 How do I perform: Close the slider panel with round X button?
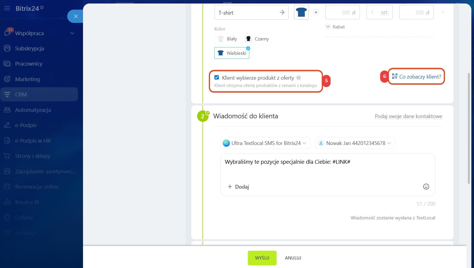tap(76, 16)
